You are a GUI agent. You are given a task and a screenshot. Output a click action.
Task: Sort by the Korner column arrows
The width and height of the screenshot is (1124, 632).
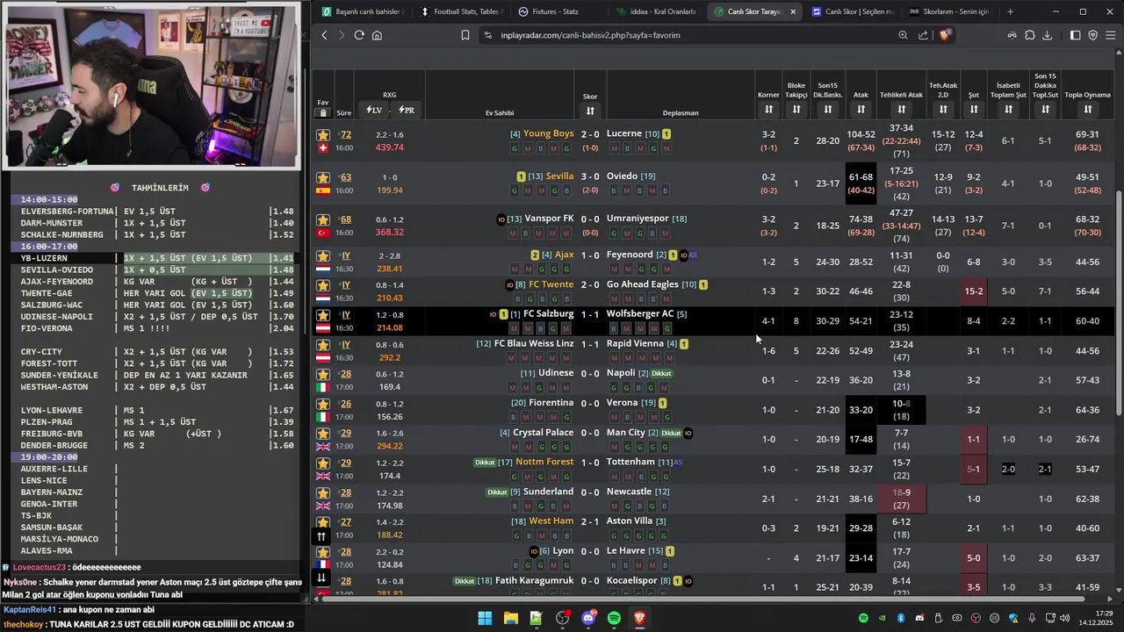(768, 109)
